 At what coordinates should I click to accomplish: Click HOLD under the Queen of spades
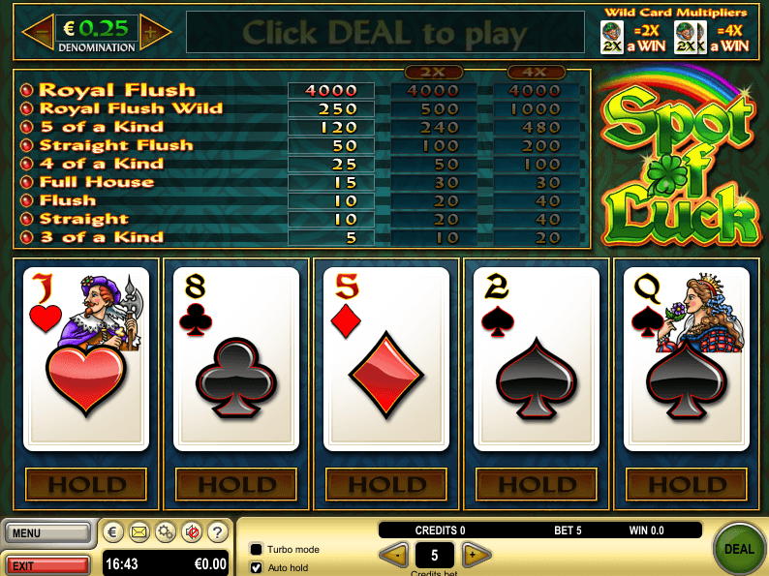pos(687,484)
